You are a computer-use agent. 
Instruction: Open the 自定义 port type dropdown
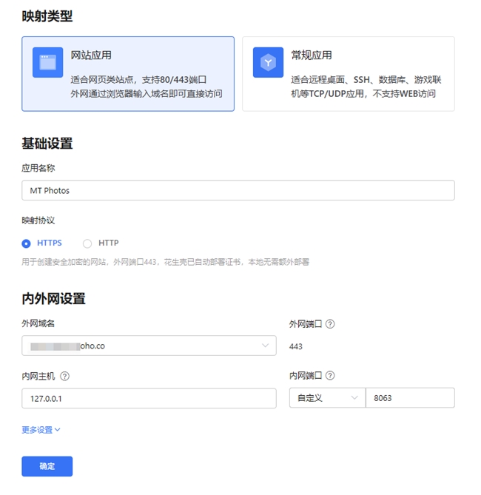click(326, 398)
